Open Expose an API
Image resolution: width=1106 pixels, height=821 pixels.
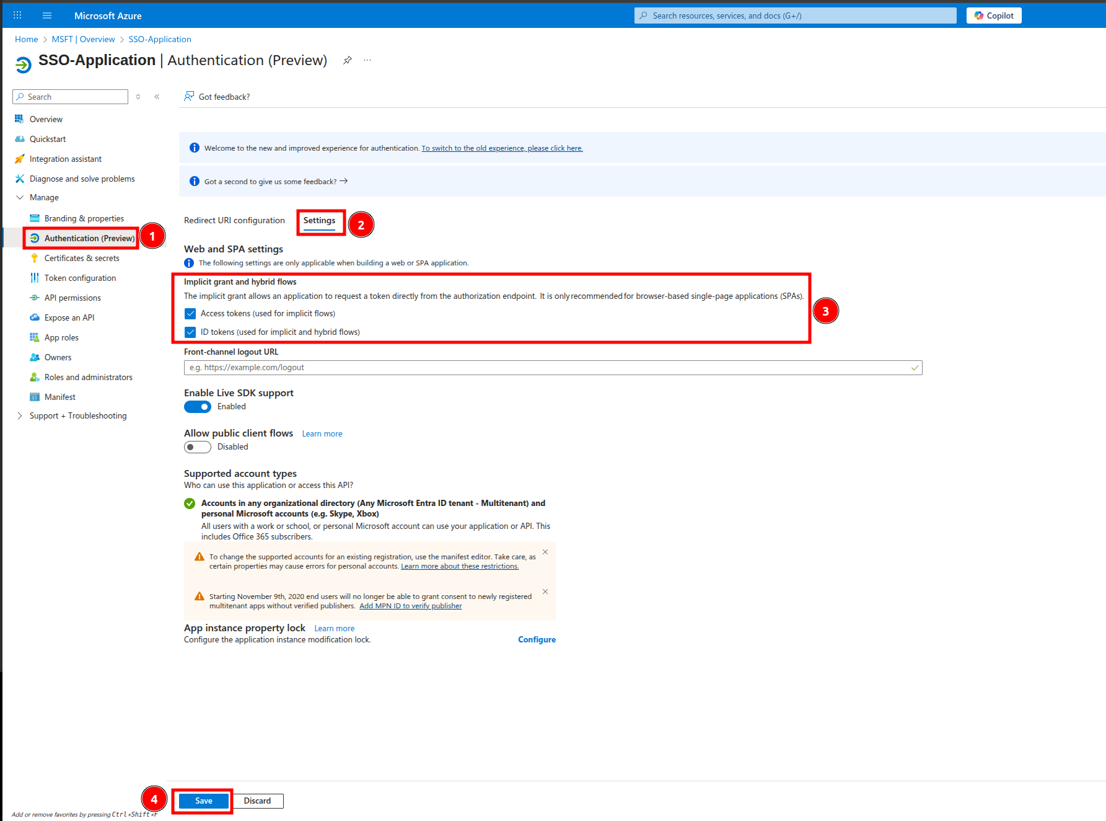click(x=69, y=317)
